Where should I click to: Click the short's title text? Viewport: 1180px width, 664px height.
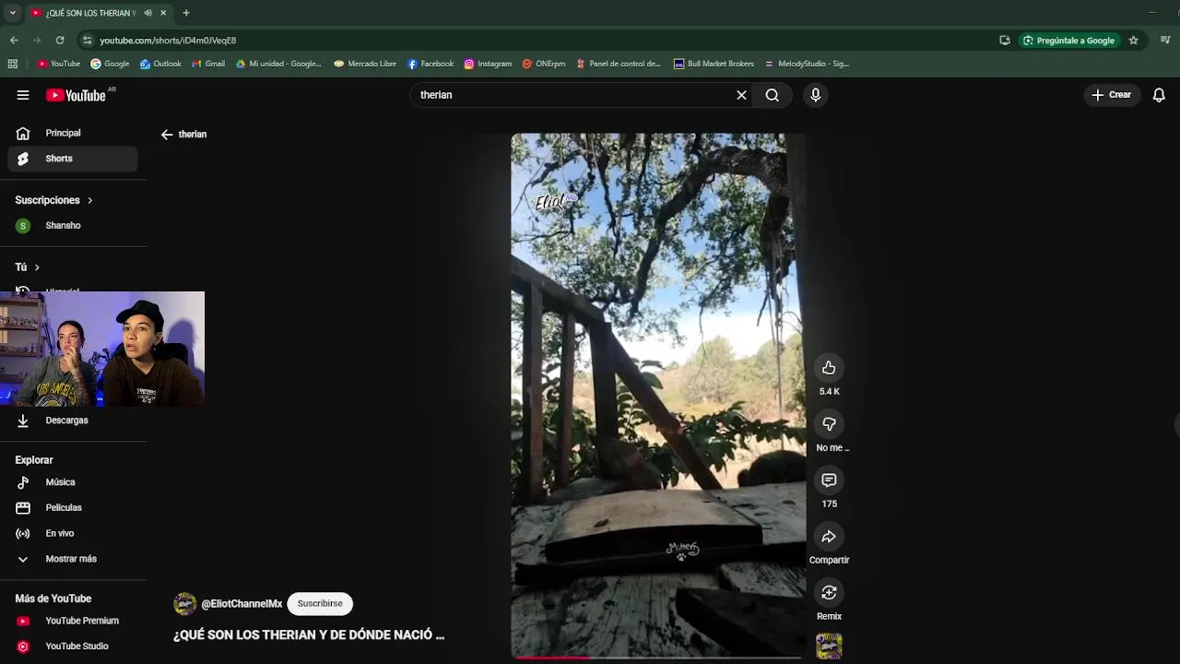(x=309, y=635)
